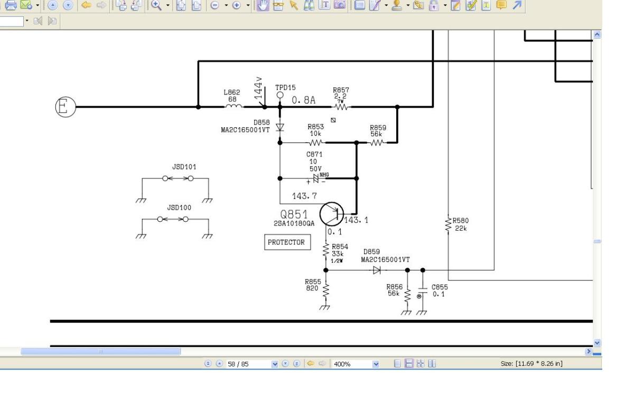
Task: Open the page number 58 / 85 dropdown
Action: point(274,364)
